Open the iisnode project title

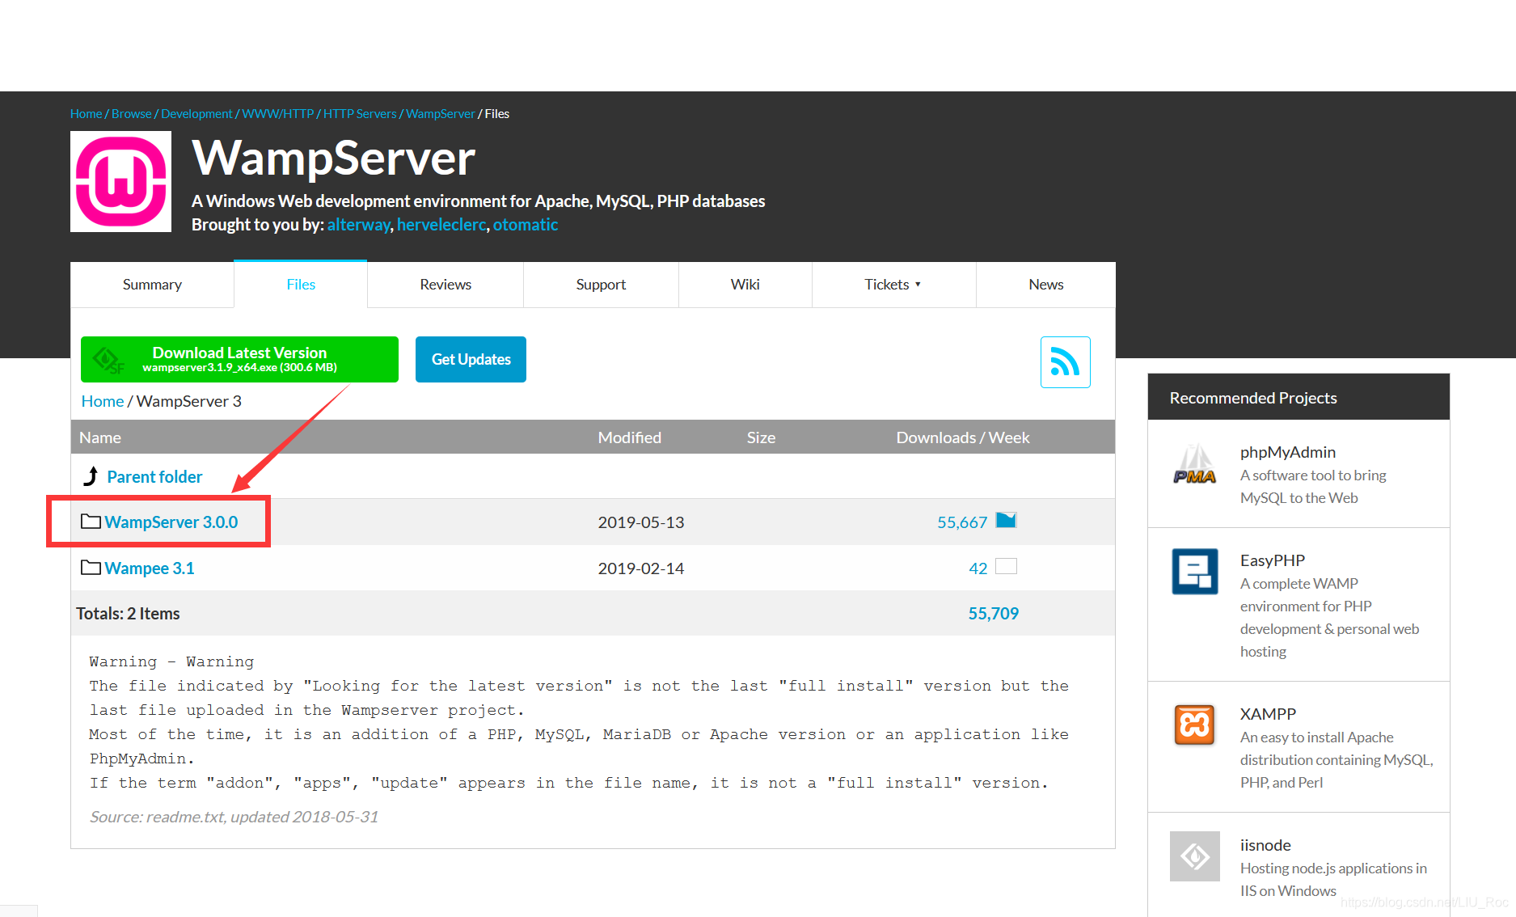coord(1265,845)
